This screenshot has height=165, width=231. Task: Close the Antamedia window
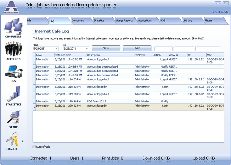coord(226,3)
